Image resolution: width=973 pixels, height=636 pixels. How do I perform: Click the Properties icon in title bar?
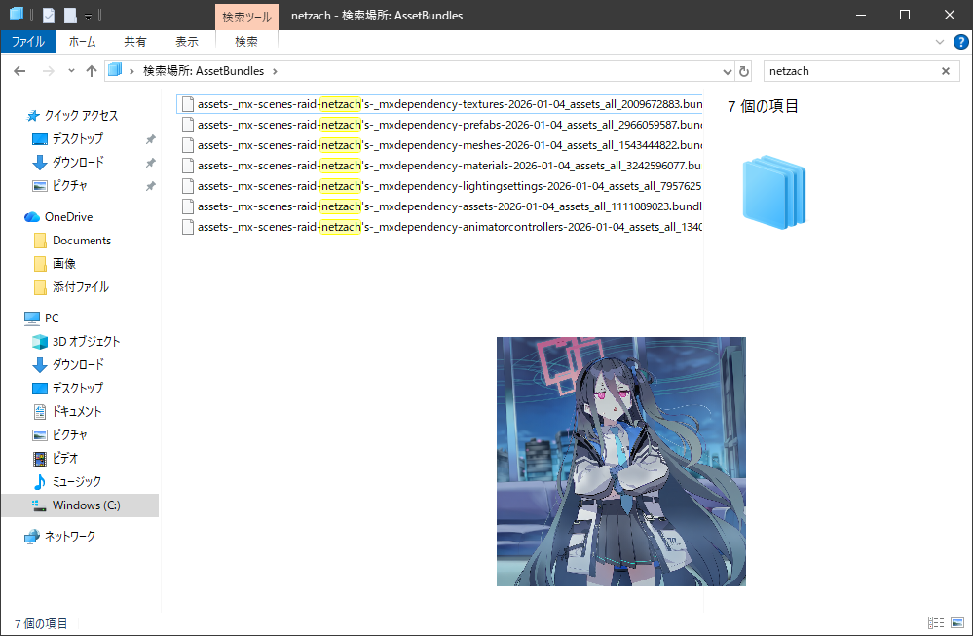[x=49, y=15]
